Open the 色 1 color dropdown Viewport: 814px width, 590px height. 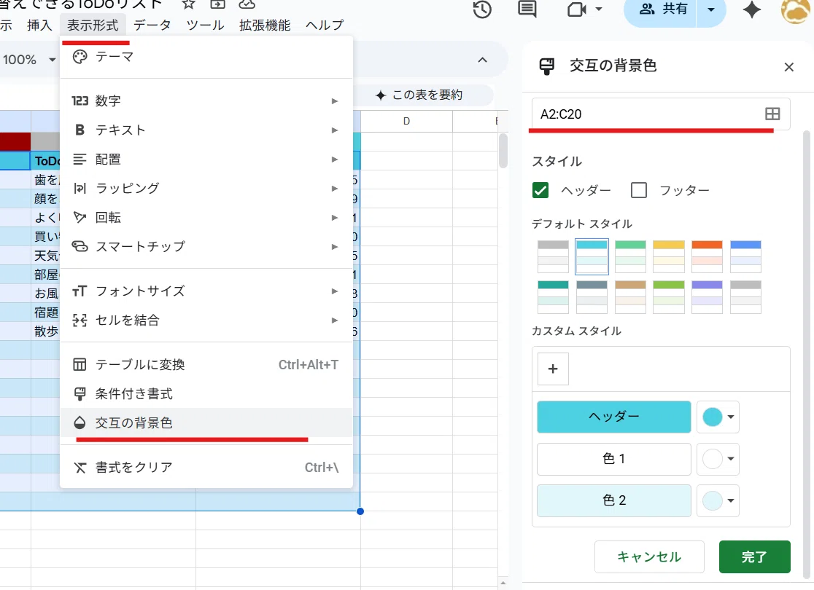point(718,459)
